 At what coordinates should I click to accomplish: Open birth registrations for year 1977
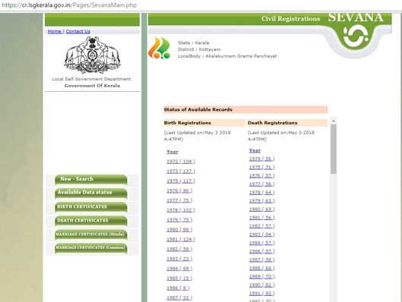tap(179, 200)
